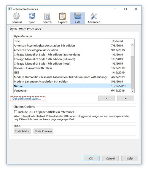
Task: Click the 1/19/2019 updated date
Action: pyautogui.click(x=118, y=73)
